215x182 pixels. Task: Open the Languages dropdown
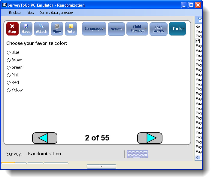tap(94, 29)
